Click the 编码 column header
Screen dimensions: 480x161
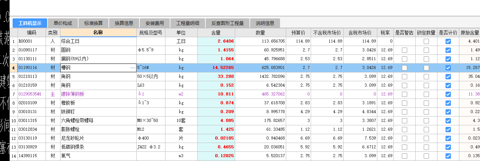(31, 33)
